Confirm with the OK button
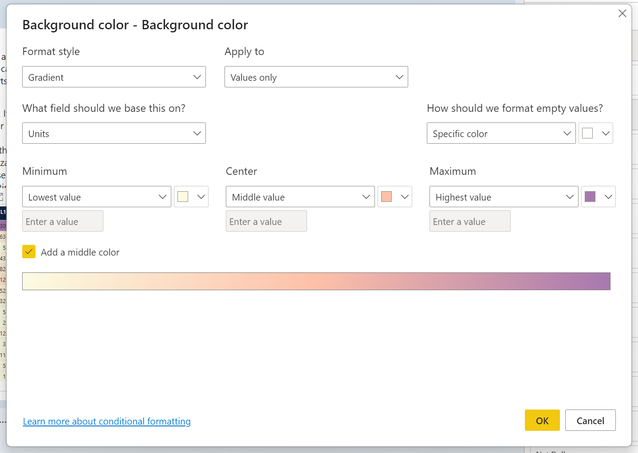The image size is (638, 453). click(542, 420)
